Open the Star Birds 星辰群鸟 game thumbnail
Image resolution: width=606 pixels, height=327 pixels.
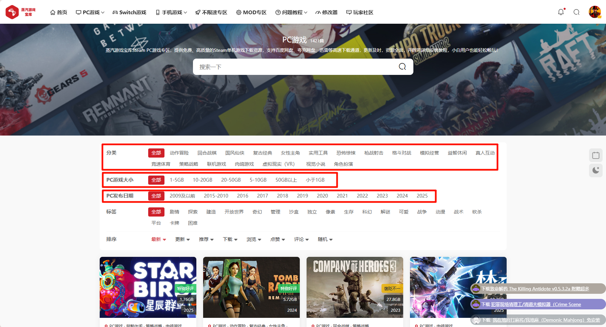pyautogui.click(x=148, y=287)
